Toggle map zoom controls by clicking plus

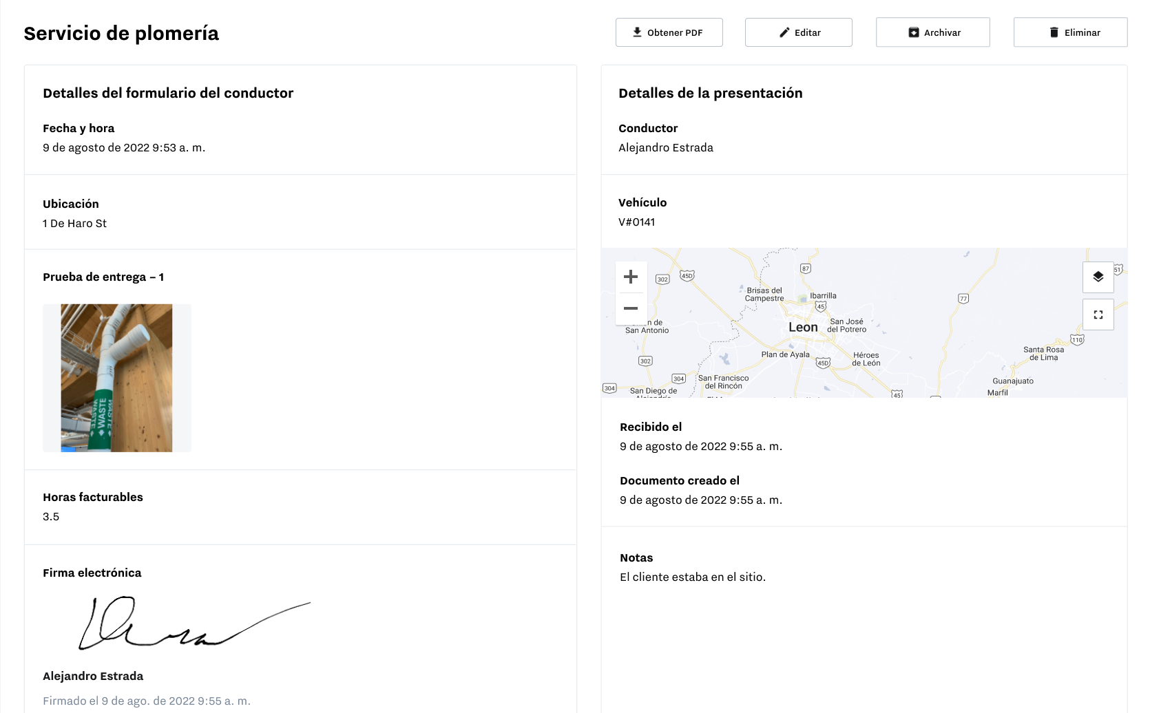631,277
